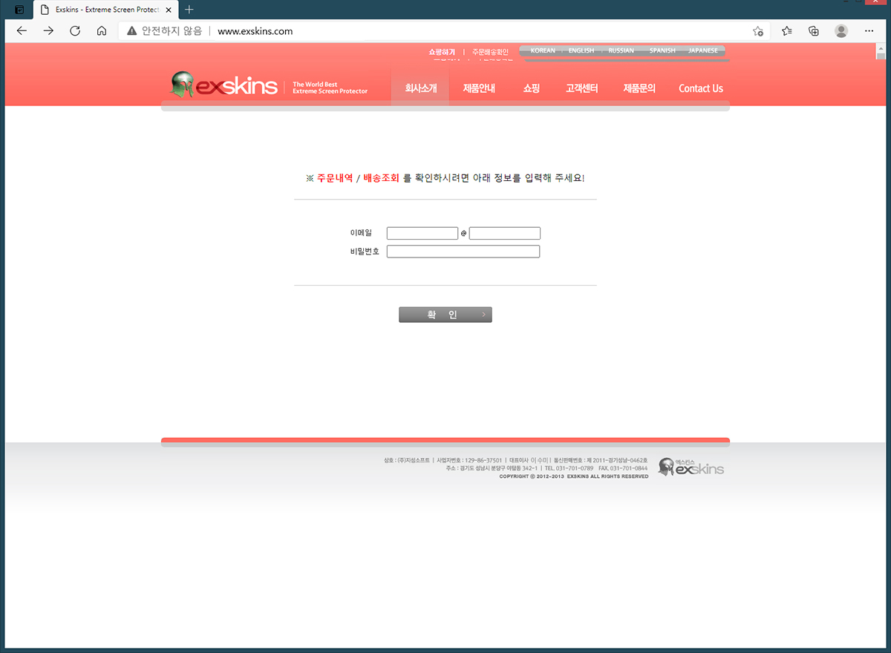Viewport: 891px width, 653px height.
Task: Switch site language to ENGLISH
Action: tap(581, 50)
